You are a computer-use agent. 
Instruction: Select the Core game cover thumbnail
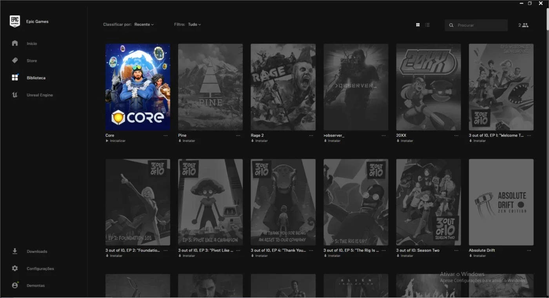(x=138, y=87)
